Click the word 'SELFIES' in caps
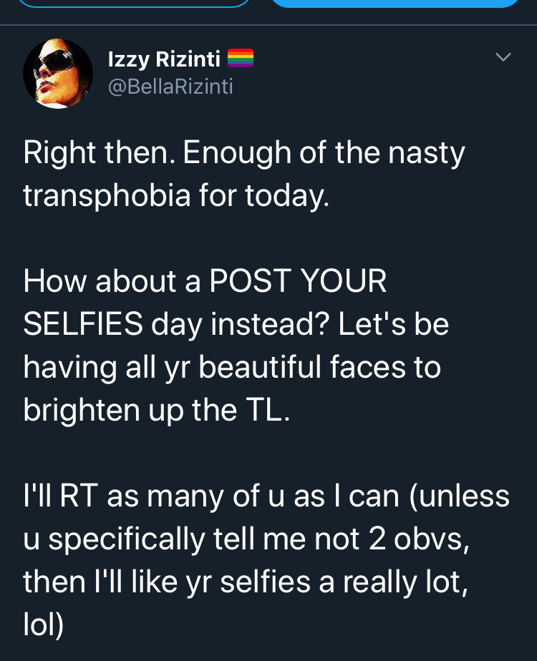This screenshot has height=661, width=537. 83,324
